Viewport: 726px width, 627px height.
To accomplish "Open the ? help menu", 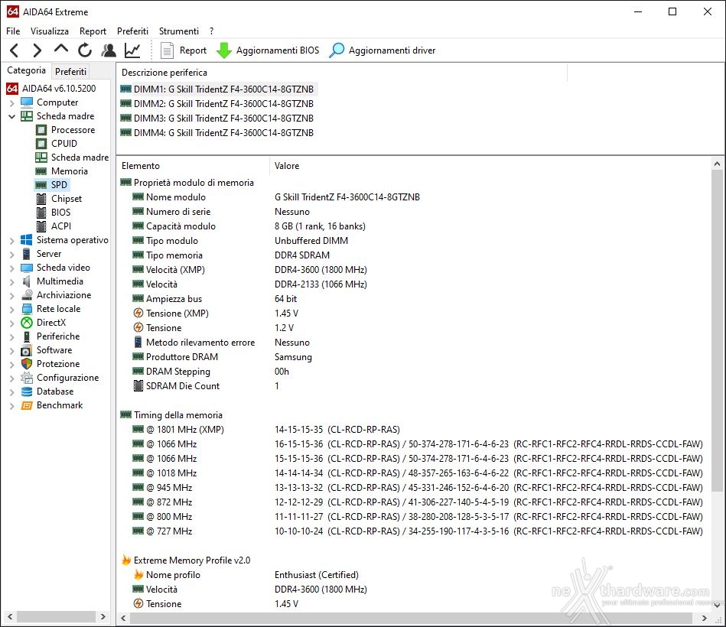I will [212, 31].
